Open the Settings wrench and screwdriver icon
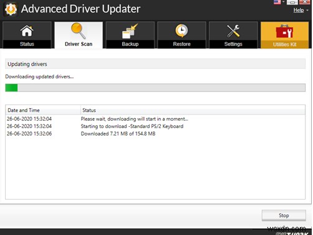Image resolution: width=313 pixels, height=235 pixels. (x=233, y=31)
